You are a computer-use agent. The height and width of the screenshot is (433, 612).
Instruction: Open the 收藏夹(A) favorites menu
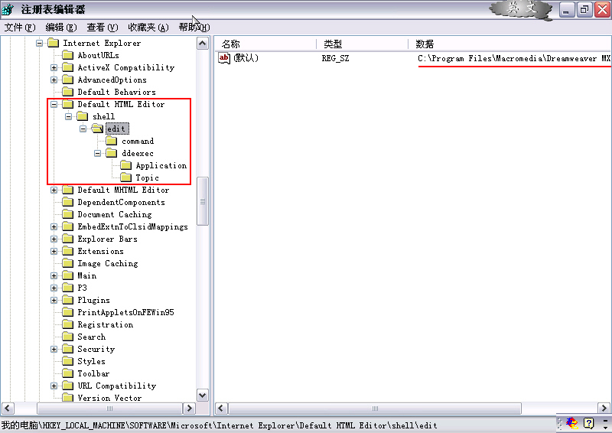point(148,27)
